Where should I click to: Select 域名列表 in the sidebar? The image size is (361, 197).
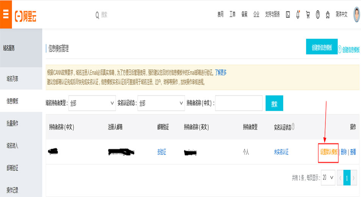coord(13,79)
